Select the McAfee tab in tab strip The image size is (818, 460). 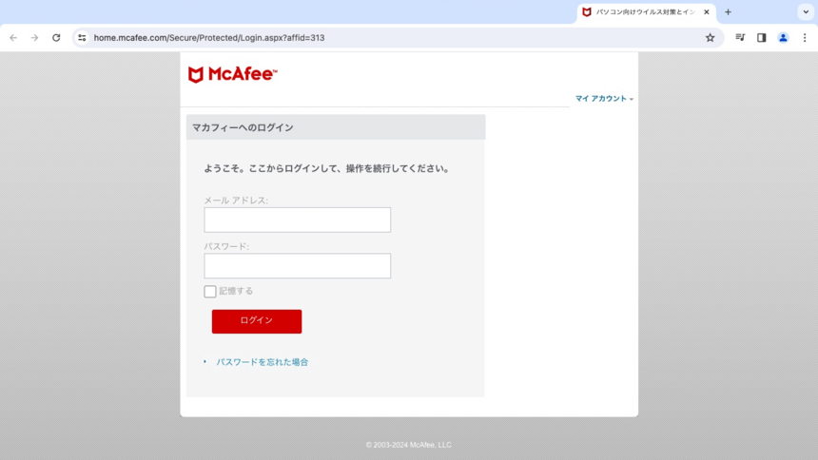(646, 12)
